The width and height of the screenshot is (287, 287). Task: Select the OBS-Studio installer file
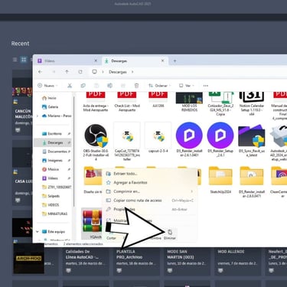96,142
